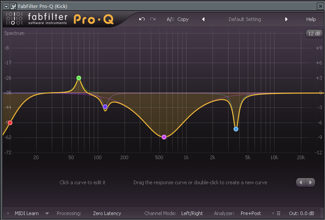This screenshot has width=325, height=220.
Task: Go to the previous preset arrow
Action: coord(203,19)
